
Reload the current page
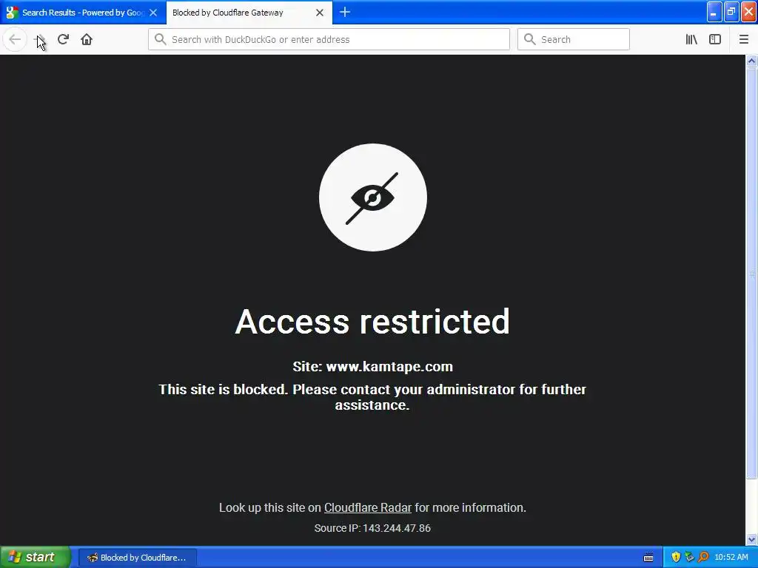[x=64, y=39]
